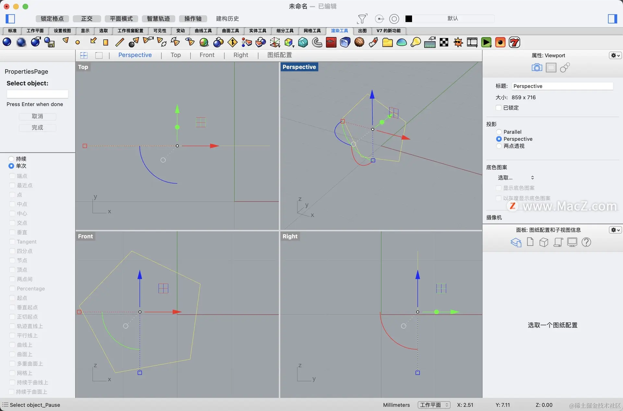Switch to the Front viewport tab

(207, 55)
